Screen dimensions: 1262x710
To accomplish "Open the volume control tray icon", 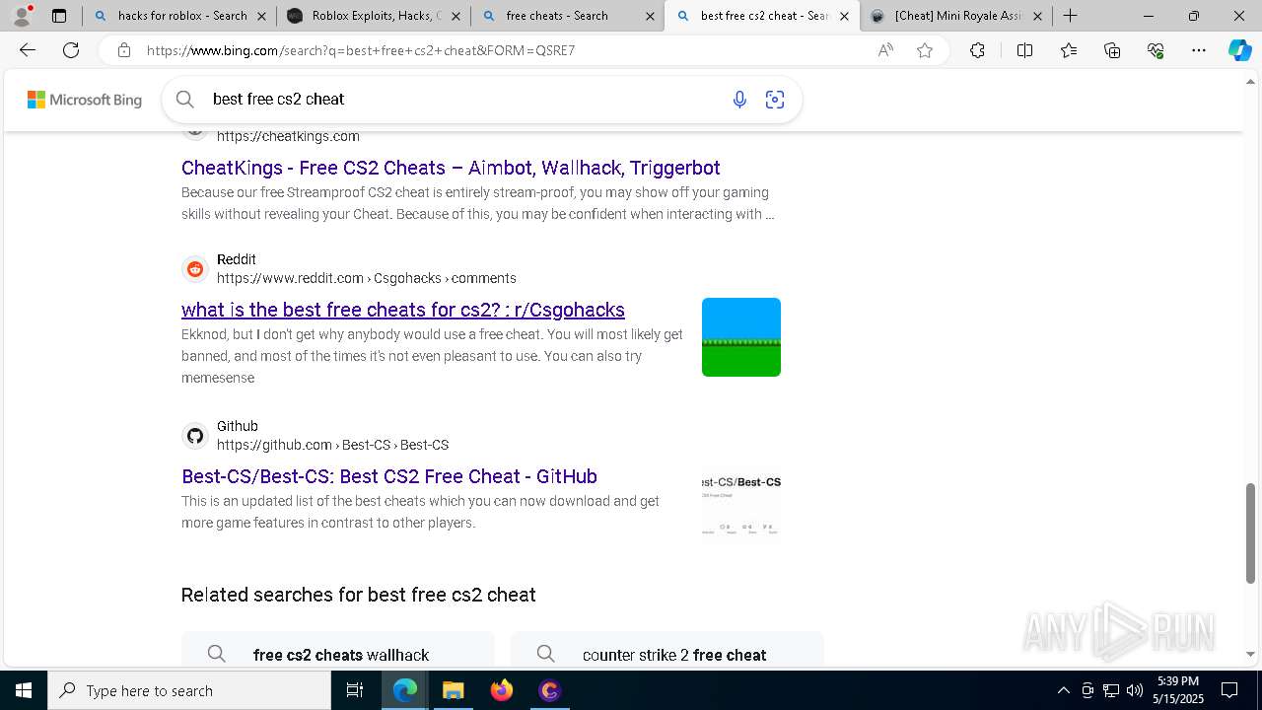I will point(1135,690).
